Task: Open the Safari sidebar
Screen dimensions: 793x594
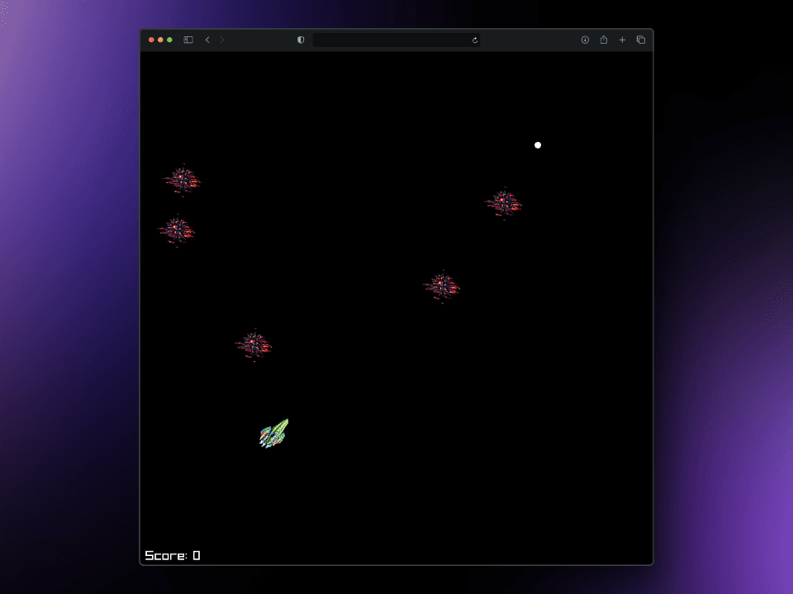Action: coord(188,39)
